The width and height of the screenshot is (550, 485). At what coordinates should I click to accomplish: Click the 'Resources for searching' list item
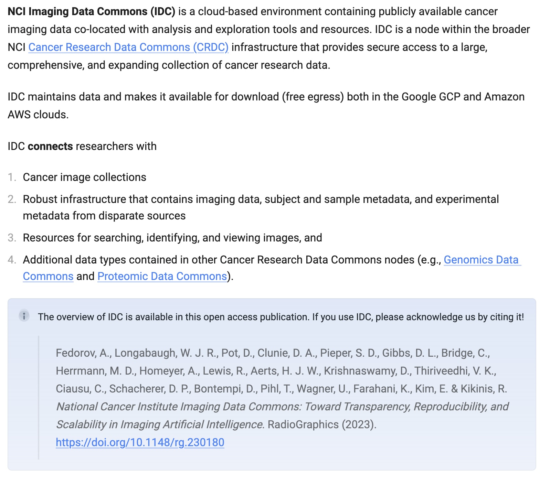pos(172,238)
